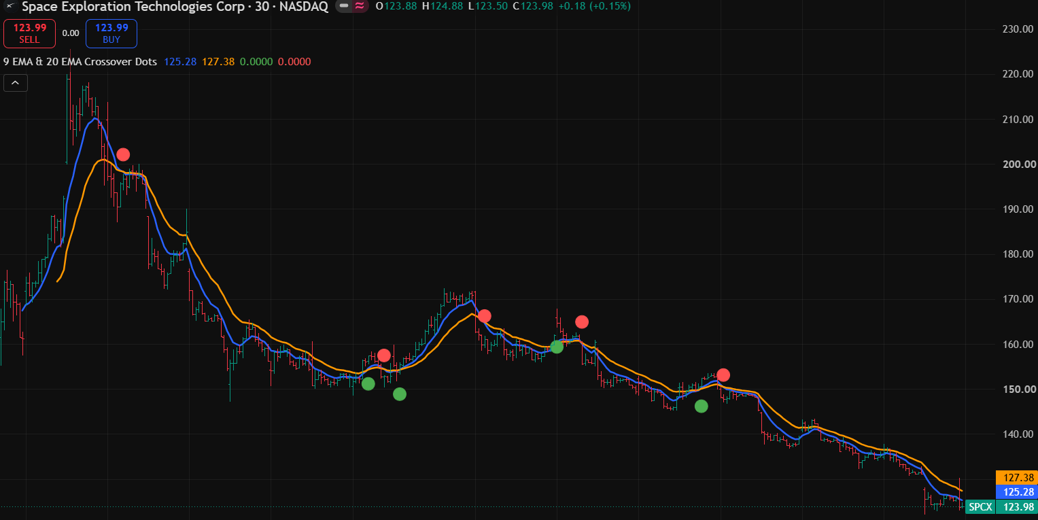
Task: Click the orange 127.38 EMA price label
Action: click(1016, 477)
